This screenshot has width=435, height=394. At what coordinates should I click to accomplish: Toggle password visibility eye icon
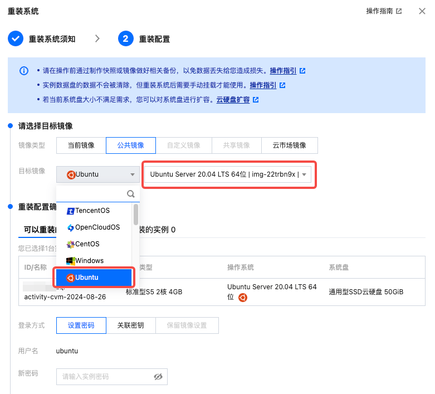click(158, 377)
